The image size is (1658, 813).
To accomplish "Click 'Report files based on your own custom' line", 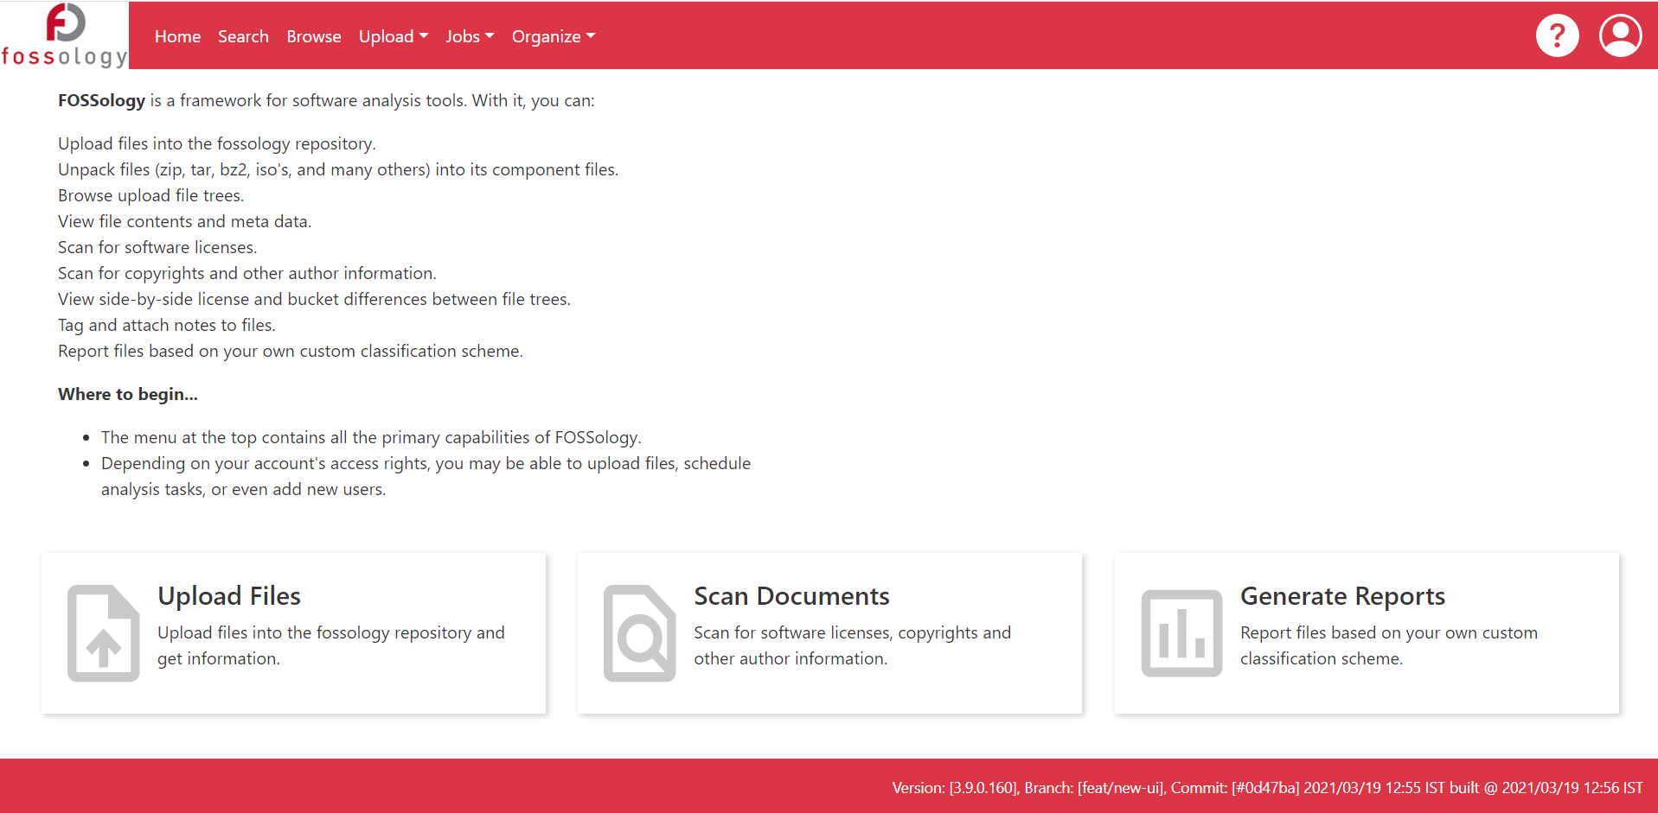I will 291,351.
